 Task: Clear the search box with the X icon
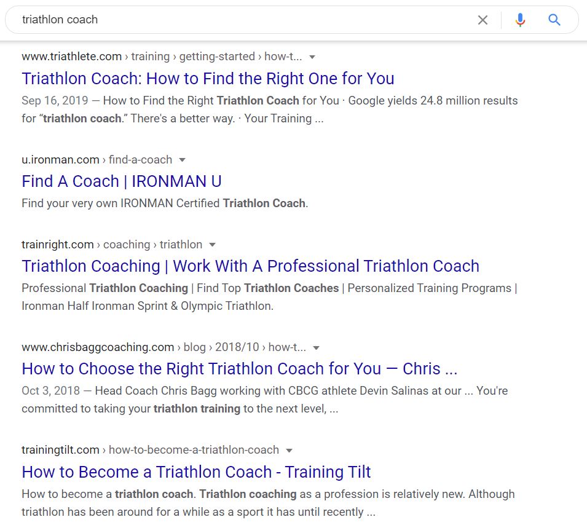coord(483,20)
